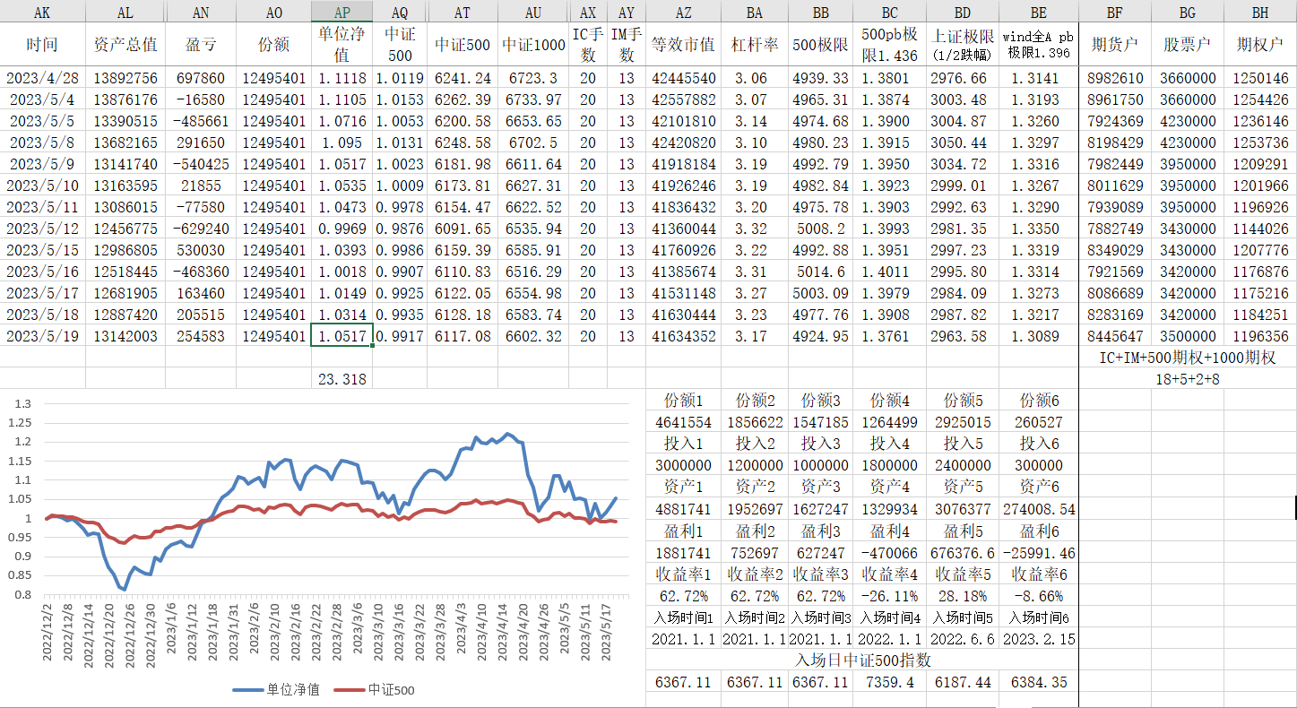Select the 单位净值 cell in the 2023/5/19 row
Image resolution: width=1297 pixels, height=708 pixels.
point(342,336)
